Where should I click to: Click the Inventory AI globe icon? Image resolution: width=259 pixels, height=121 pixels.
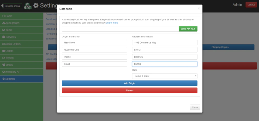pyautogui.click(x=4, y=72)
